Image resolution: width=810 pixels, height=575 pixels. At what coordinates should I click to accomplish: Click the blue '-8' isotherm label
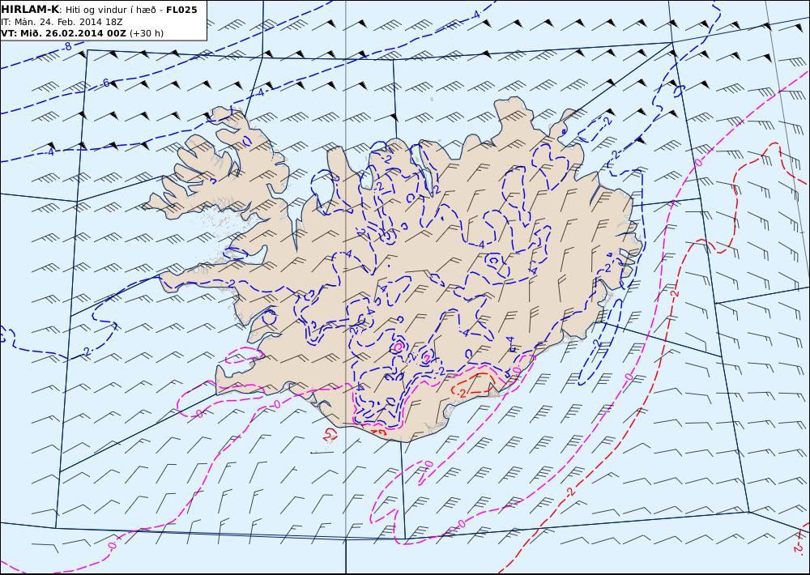tap(67, 46)
